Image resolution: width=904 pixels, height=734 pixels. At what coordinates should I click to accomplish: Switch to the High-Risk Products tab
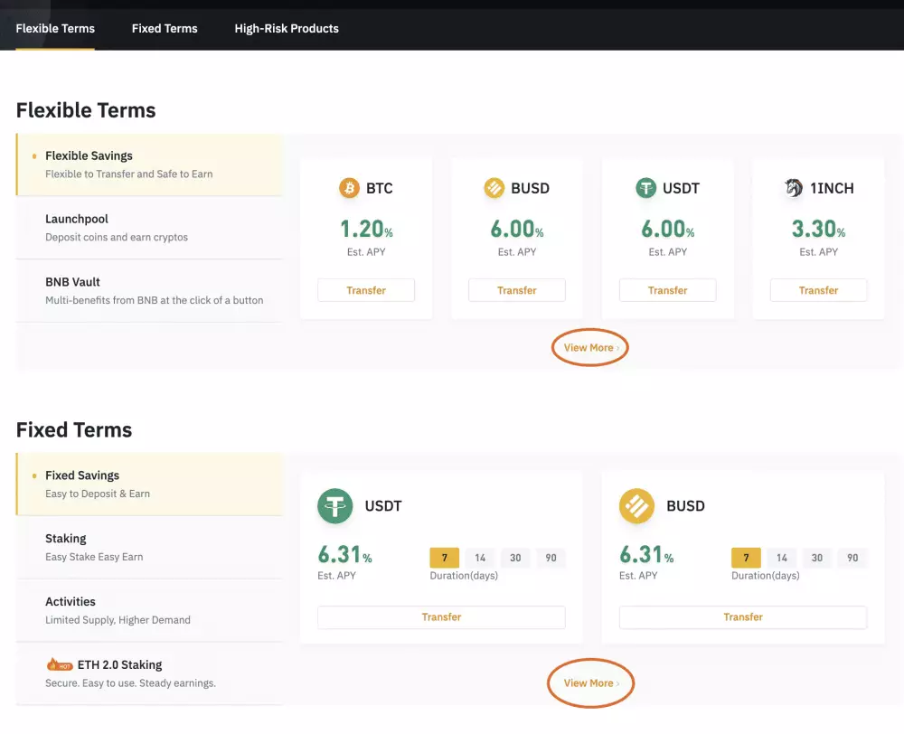click(287, 28)
